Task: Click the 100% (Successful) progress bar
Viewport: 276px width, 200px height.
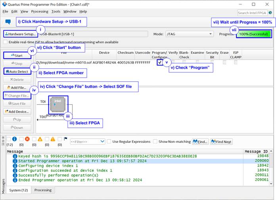Action: click(253, 34)
